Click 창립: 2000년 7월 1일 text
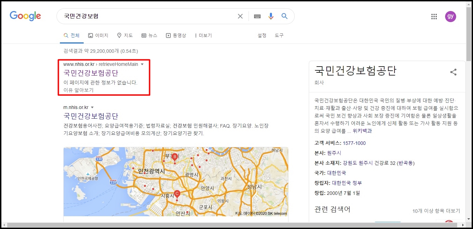This screenshot has height=229, width=473. [x=337, y=193]
